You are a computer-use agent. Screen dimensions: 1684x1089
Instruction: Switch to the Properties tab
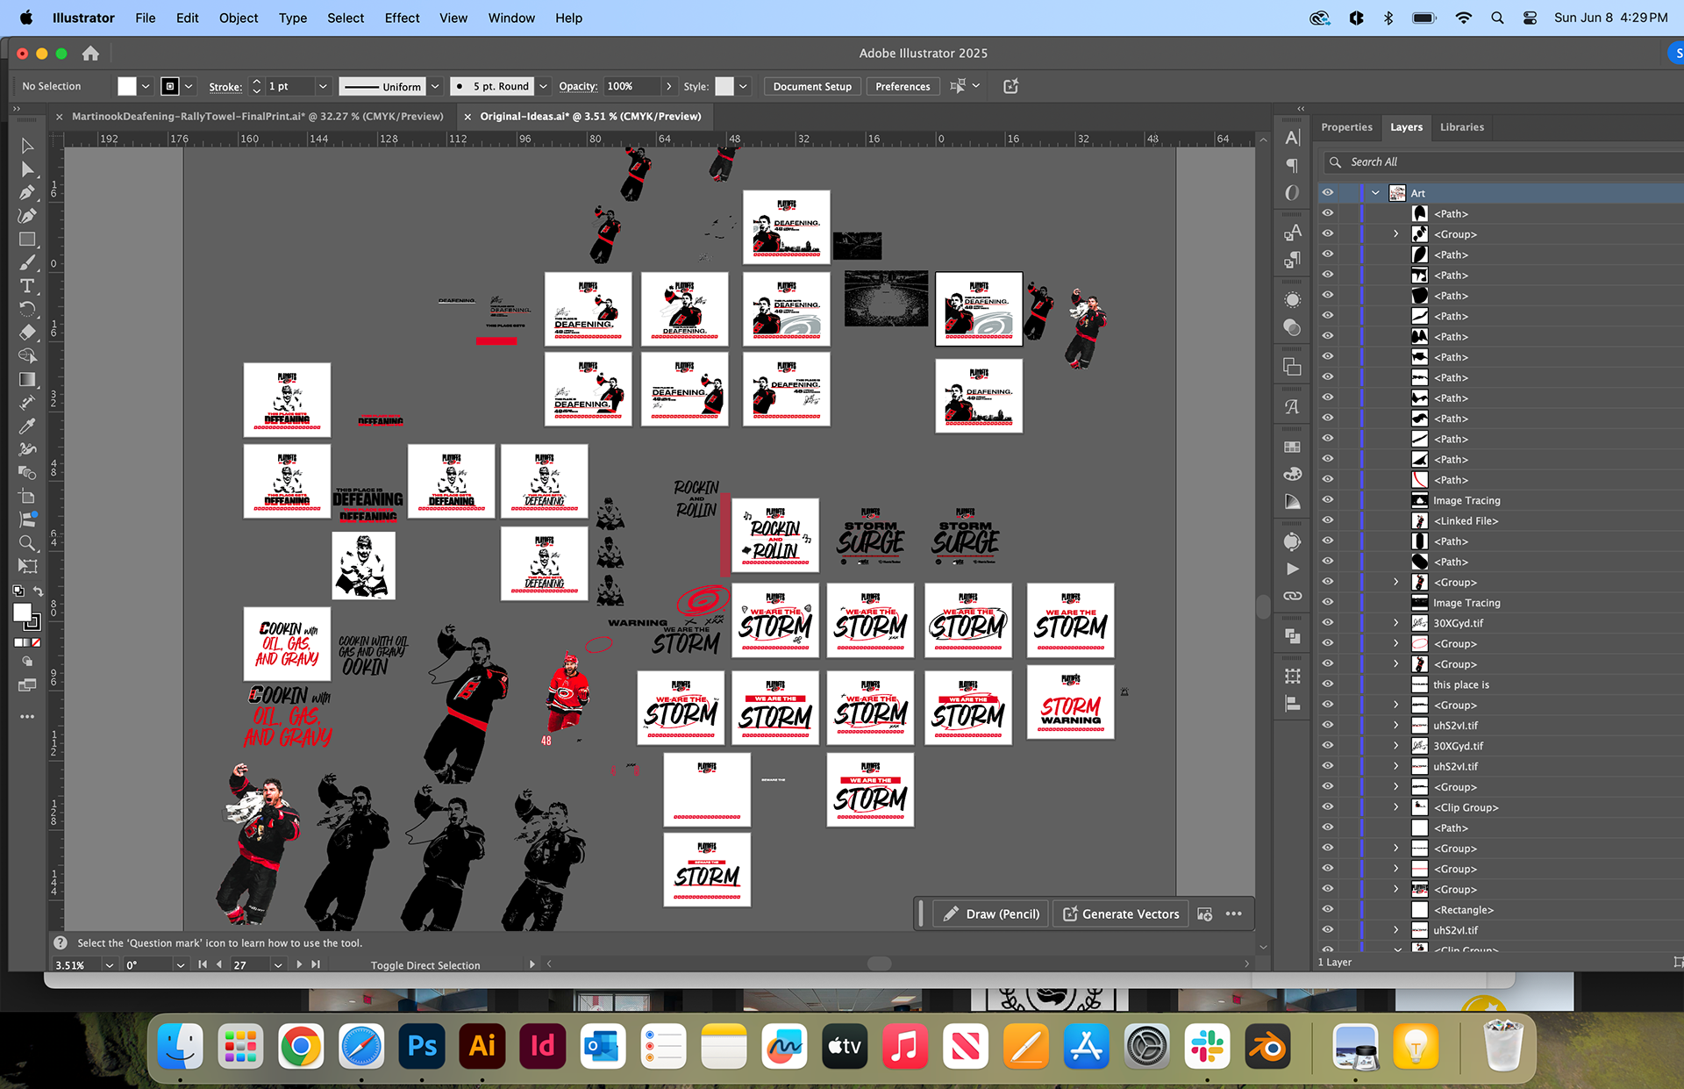[x=1346, y=127]
